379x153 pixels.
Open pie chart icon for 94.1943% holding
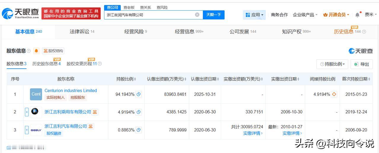pyautogui.click(x=138, y=94)
